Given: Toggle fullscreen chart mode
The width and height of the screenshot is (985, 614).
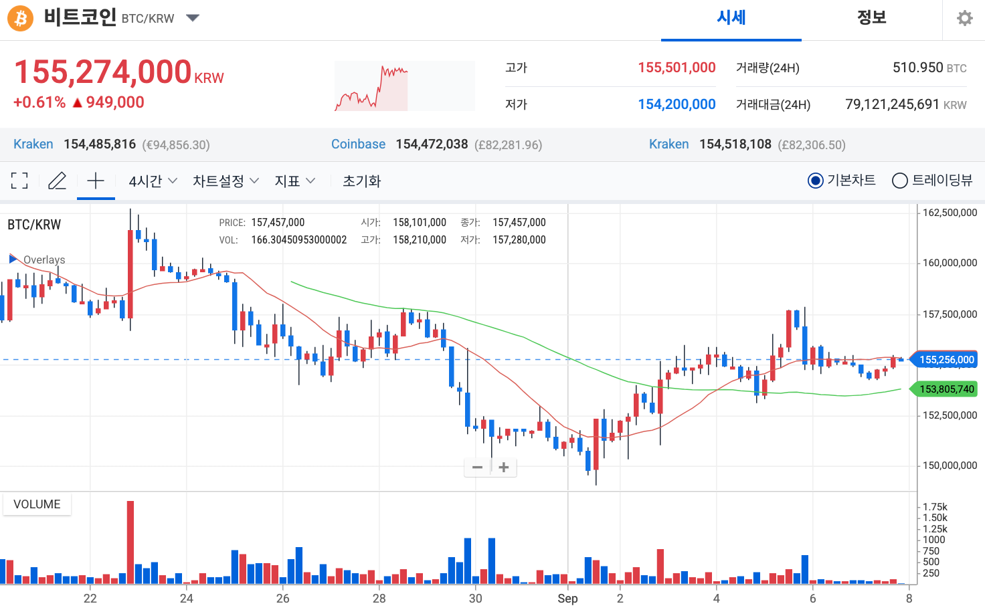Looking at the screenshot, I should coord(19,181).
